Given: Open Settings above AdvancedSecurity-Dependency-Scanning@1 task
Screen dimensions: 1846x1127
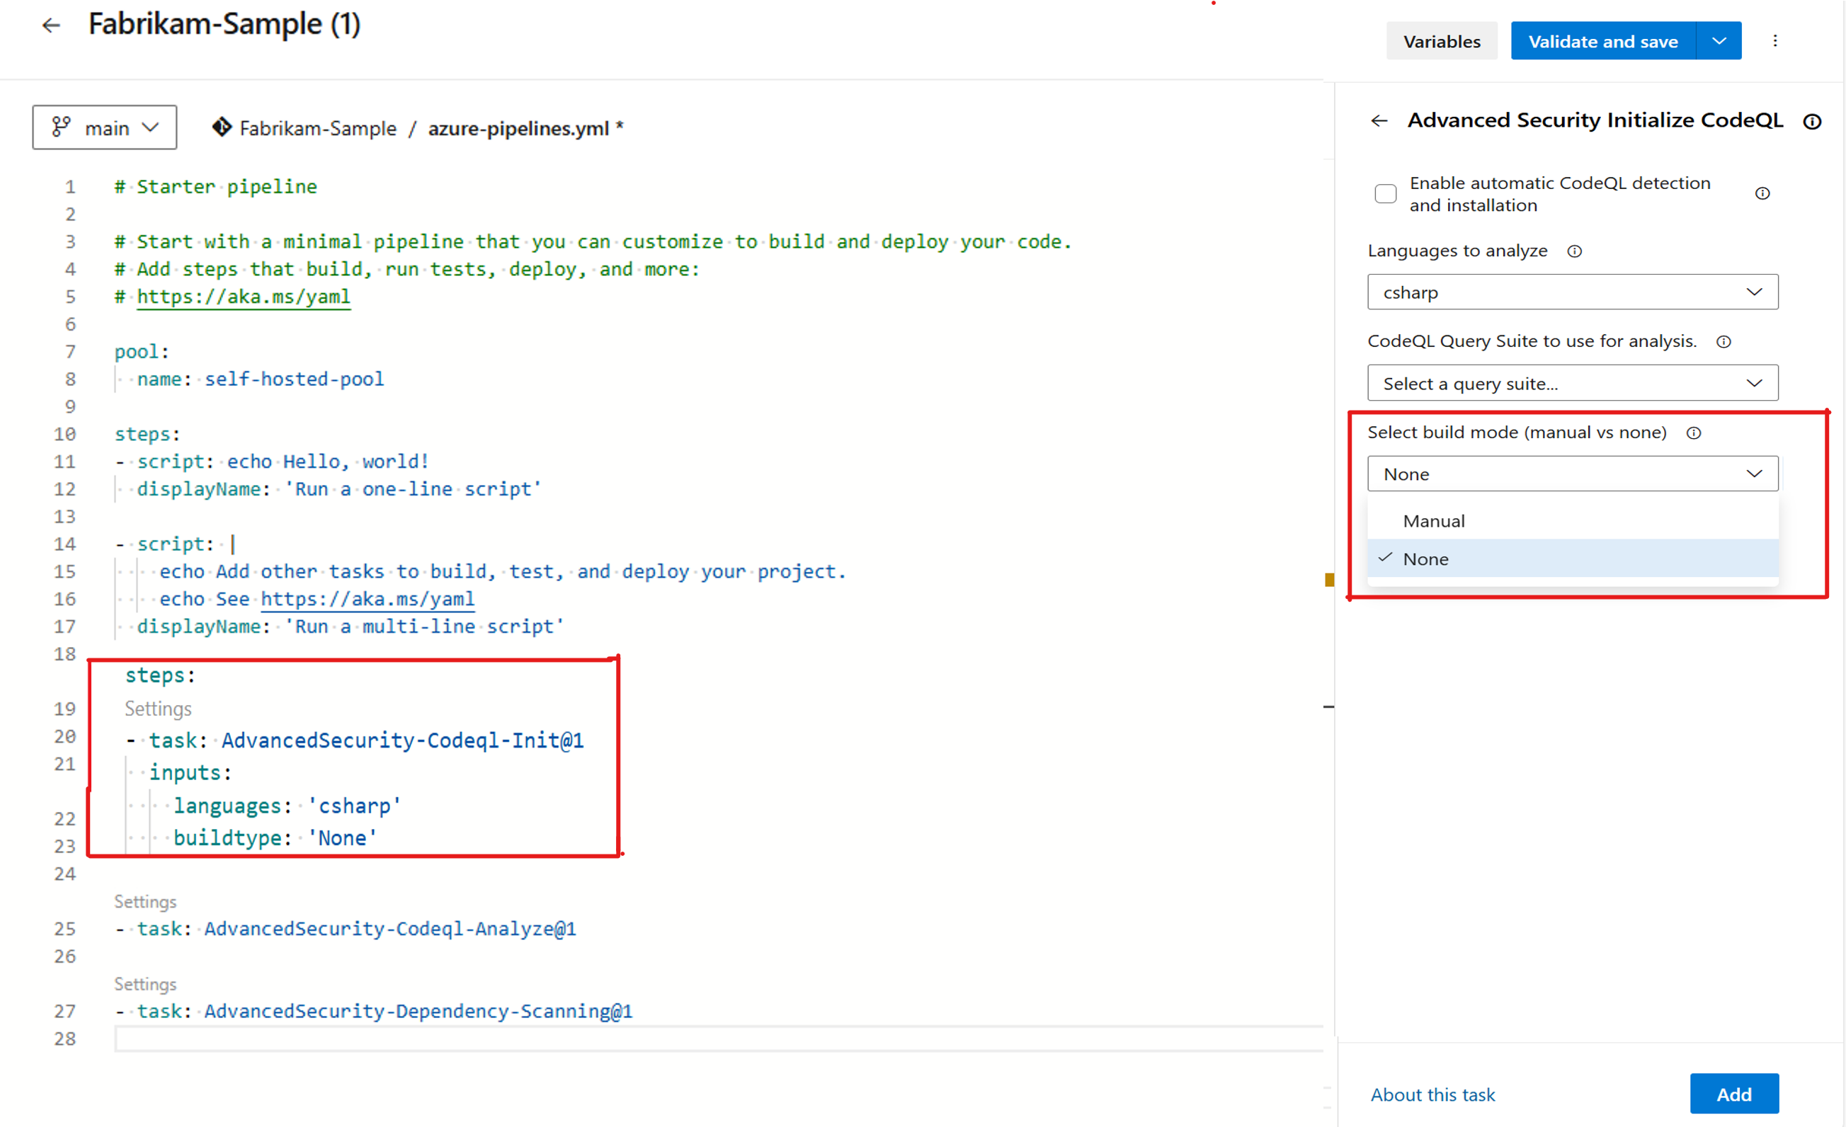Looking at the screenshot, I should point(145,984).
